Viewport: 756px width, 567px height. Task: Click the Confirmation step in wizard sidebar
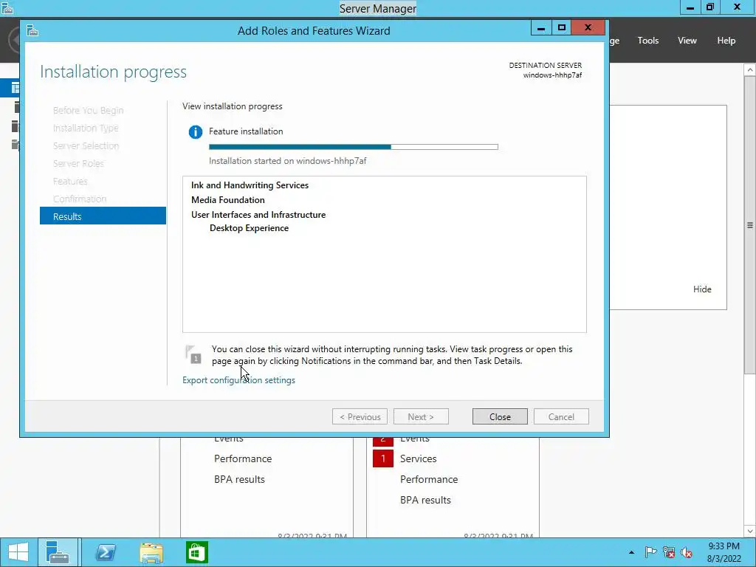(80, 199)
